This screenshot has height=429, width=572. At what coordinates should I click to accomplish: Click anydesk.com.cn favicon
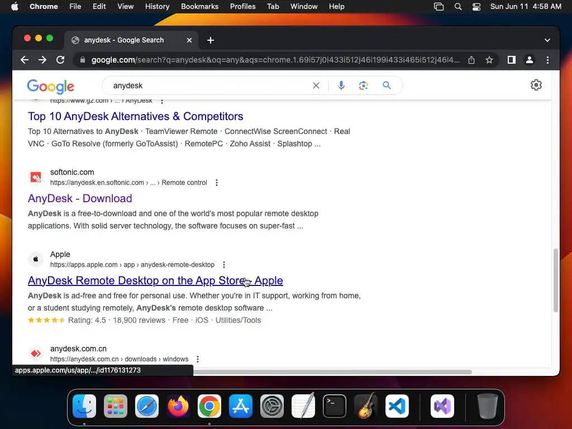click(x=36, y=354)
